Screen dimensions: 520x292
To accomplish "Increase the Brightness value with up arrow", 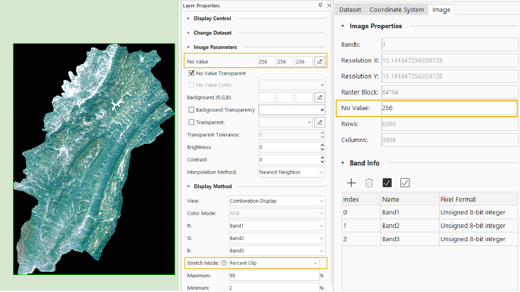I will 322,145.
